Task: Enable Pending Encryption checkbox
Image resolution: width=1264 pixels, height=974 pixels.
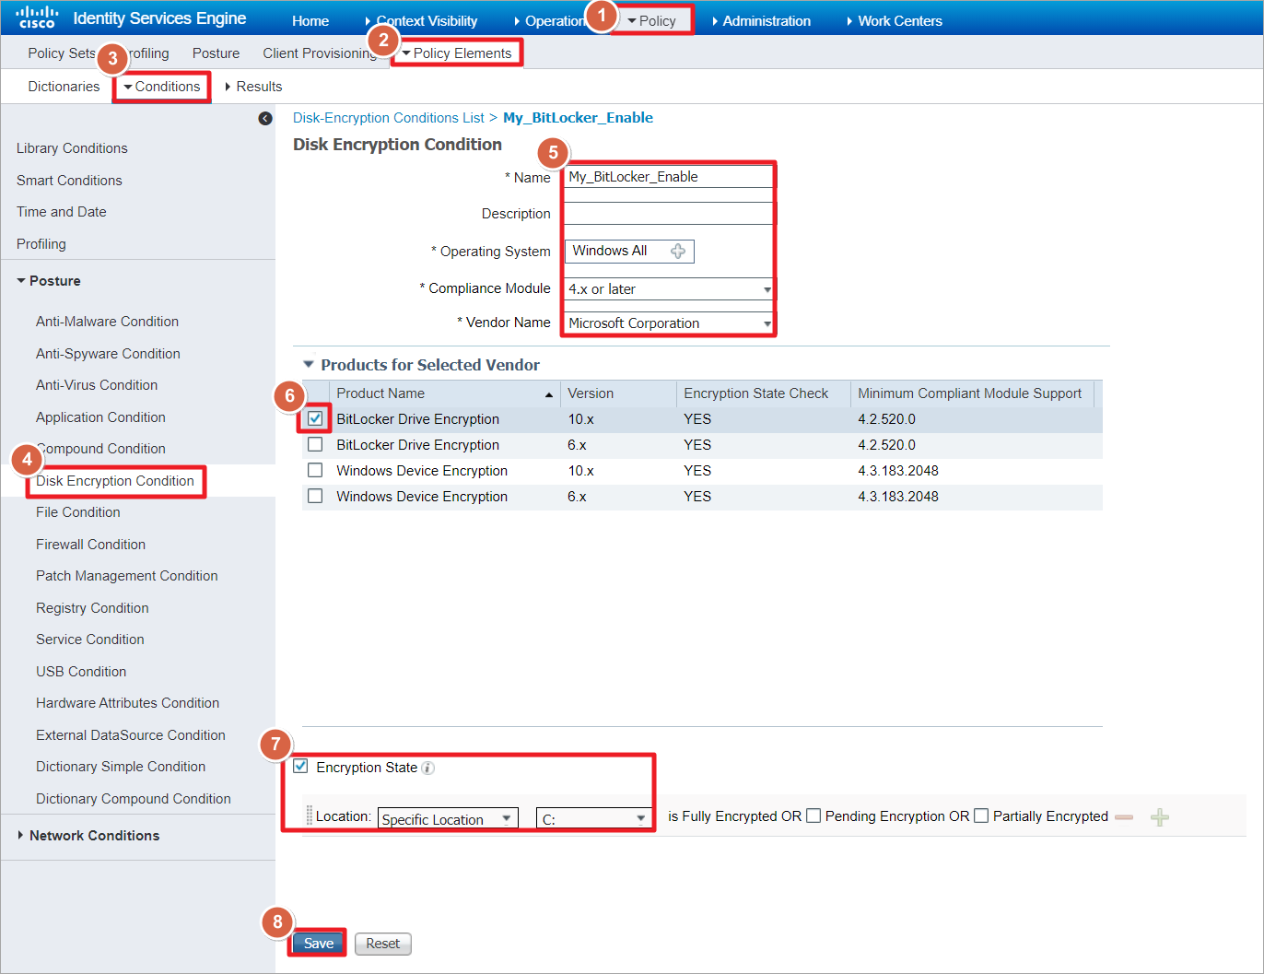Action: click(x=813, y=816)
